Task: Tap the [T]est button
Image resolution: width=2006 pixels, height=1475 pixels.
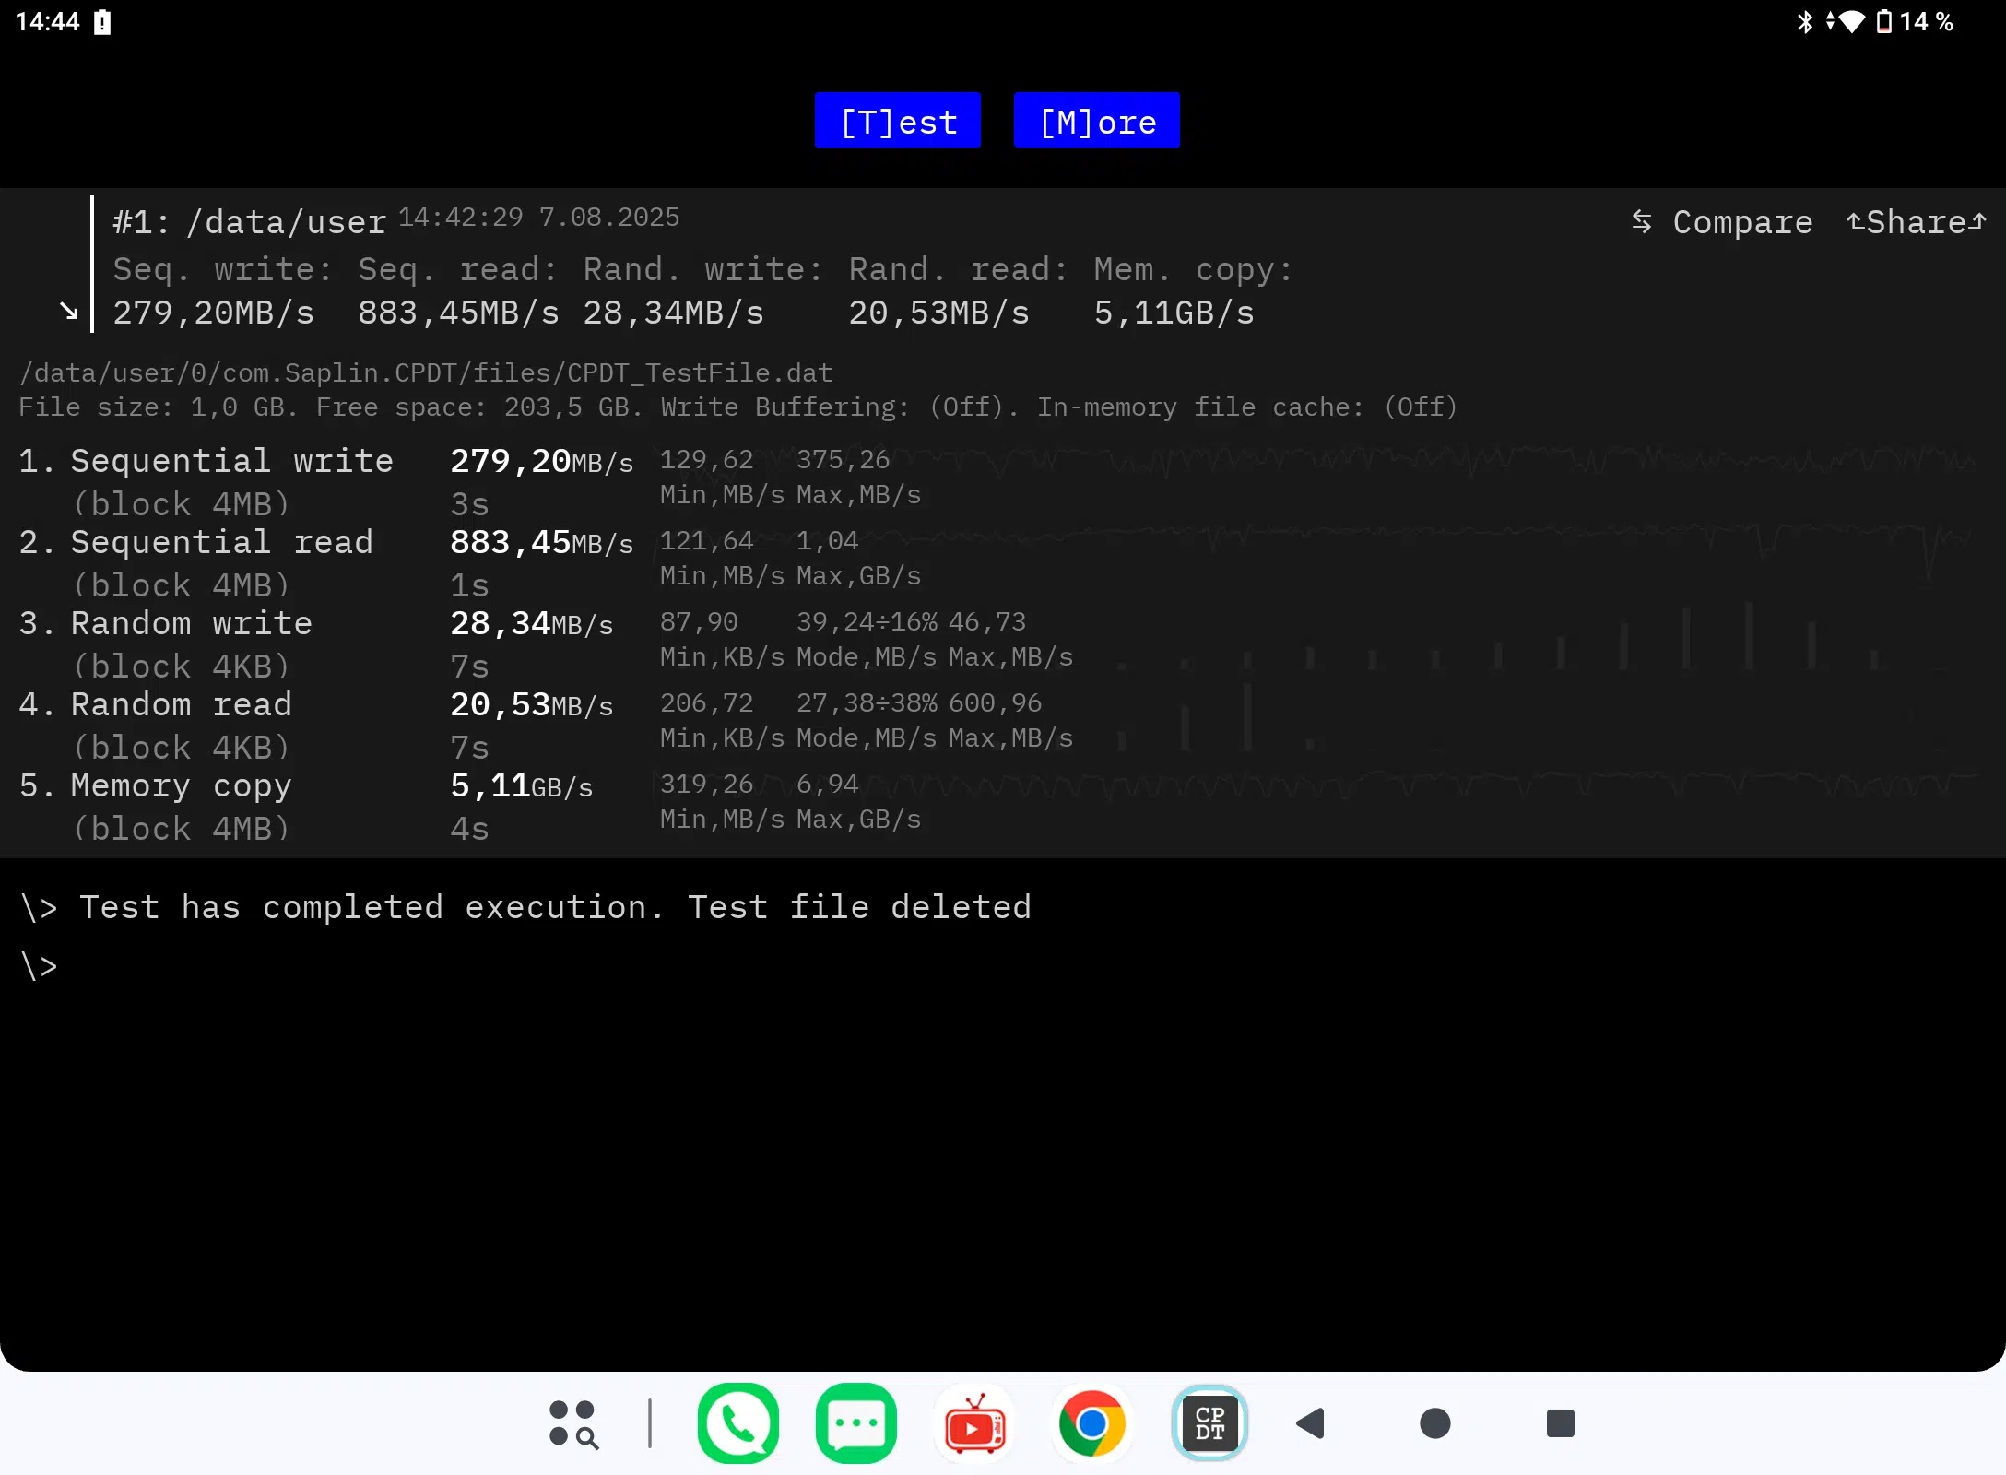Action: click(x=897, y=121)
